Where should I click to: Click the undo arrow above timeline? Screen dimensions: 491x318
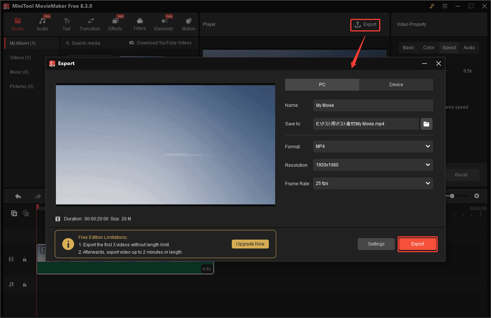[x=18, y=196]
